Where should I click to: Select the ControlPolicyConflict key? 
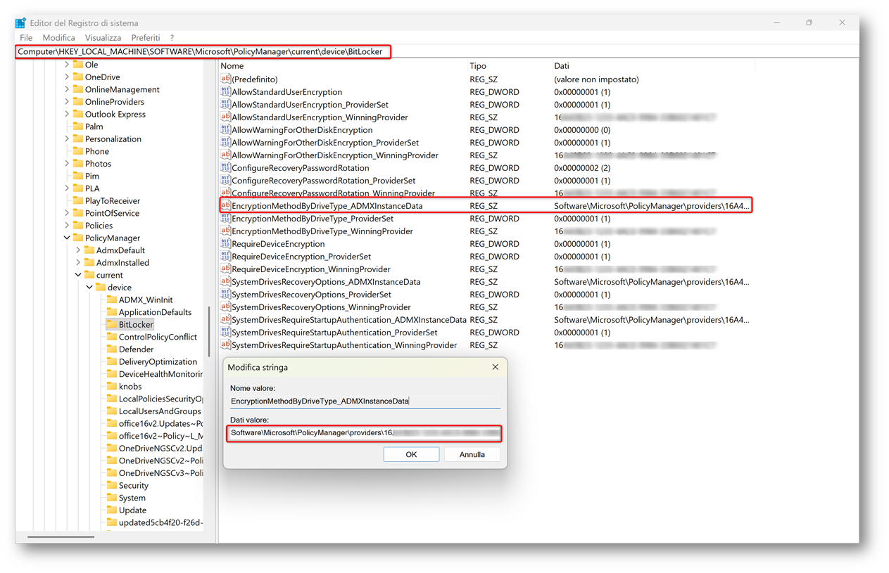(x=158, y=337)
